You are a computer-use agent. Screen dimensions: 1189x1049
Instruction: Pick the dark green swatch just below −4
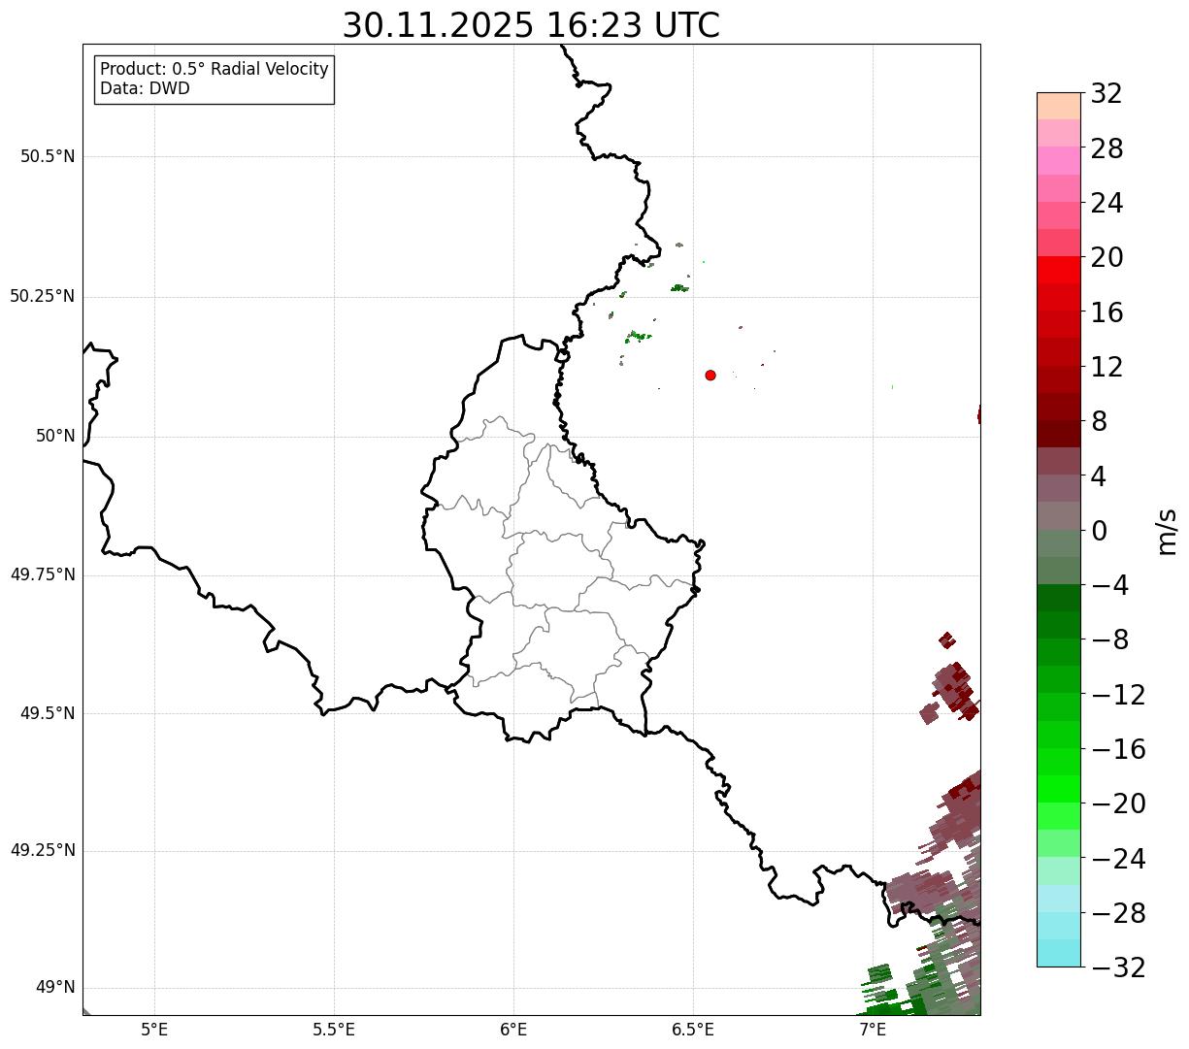pyautogui.click(x=1059, y=598)
